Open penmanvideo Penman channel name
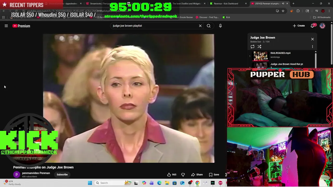333x187 pixels. pos(36,173)
